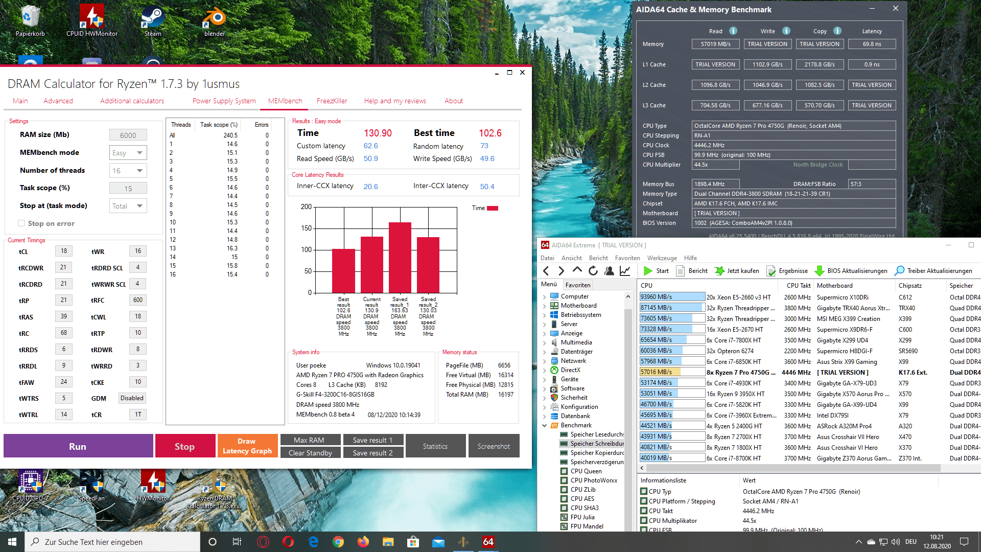Toggle CPU Takt checkbox in Informationsliste

click(x=644, y=511)
